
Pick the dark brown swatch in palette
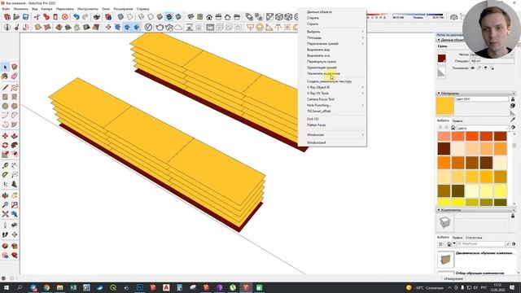click(x=444, y=149)
